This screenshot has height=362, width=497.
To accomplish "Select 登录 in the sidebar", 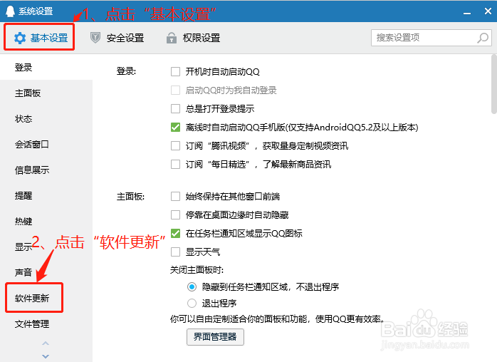I will [46, 67].
